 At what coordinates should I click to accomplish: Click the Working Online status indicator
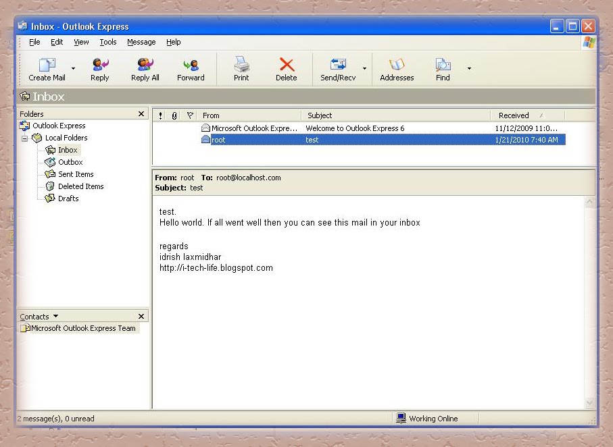pyautogui.click(x=426, y=418)
